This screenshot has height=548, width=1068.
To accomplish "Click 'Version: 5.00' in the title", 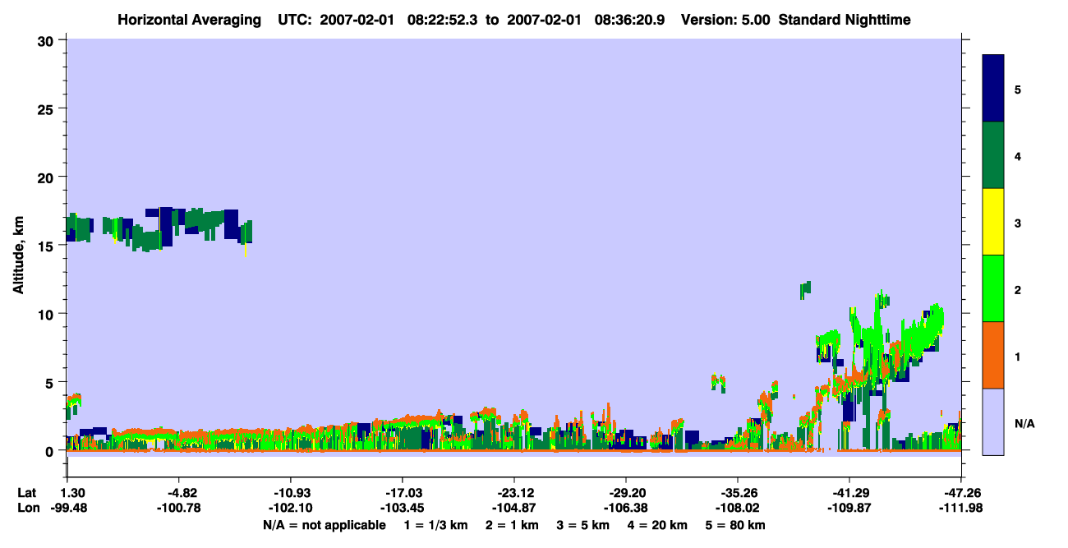I will (725, 20).
